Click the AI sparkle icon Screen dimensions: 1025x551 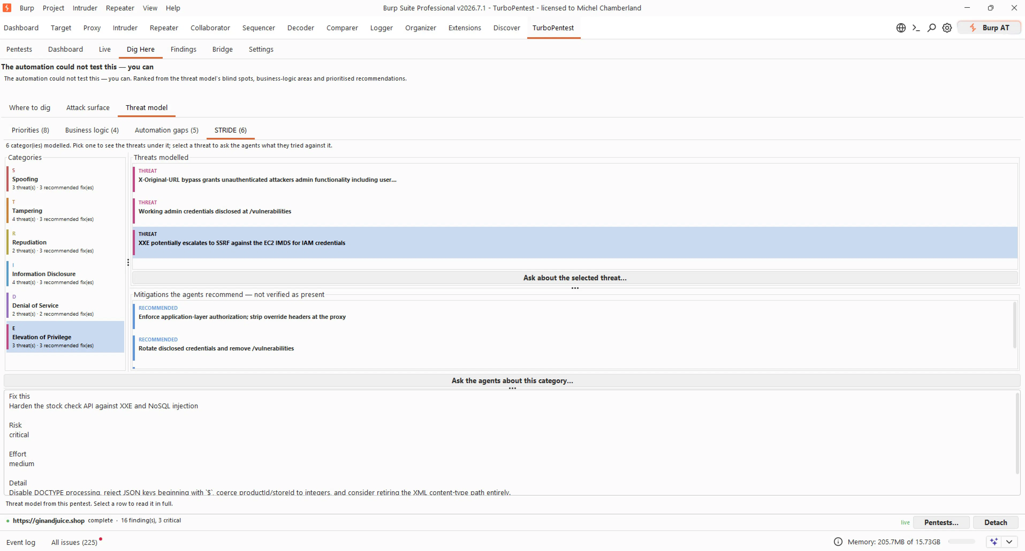click(x=994, y=541)
